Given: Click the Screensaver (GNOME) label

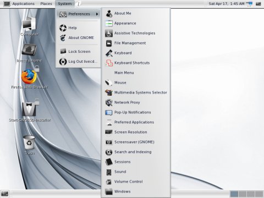Looking at the screenshot, I should (x=134, y=142).
